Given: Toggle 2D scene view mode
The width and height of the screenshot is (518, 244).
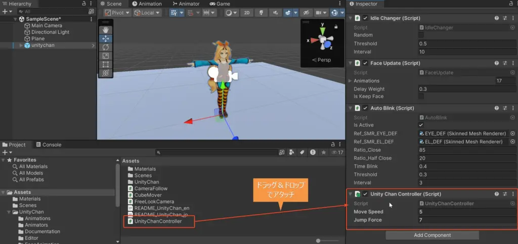Looking at the screenshot, I should 246,13.
